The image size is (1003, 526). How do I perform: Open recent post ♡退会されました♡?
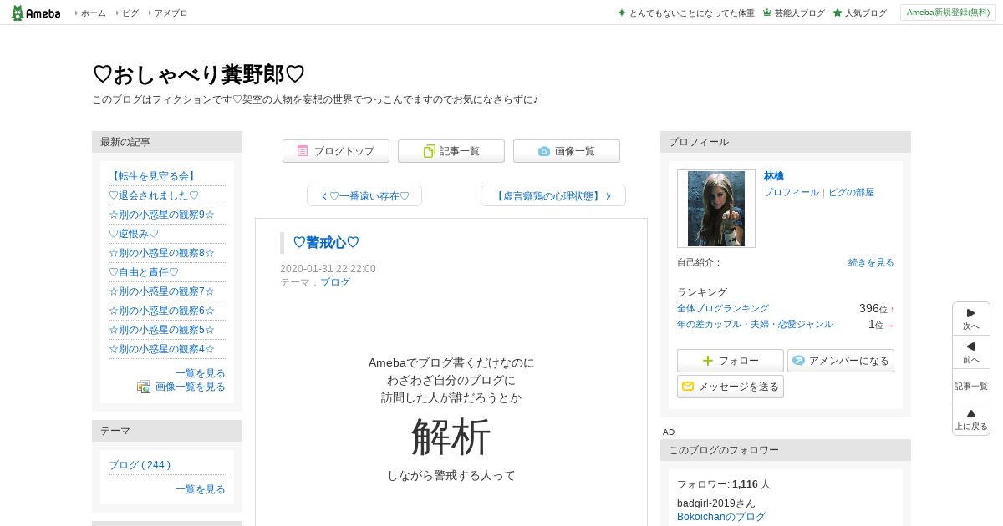[x=154, y=195]
